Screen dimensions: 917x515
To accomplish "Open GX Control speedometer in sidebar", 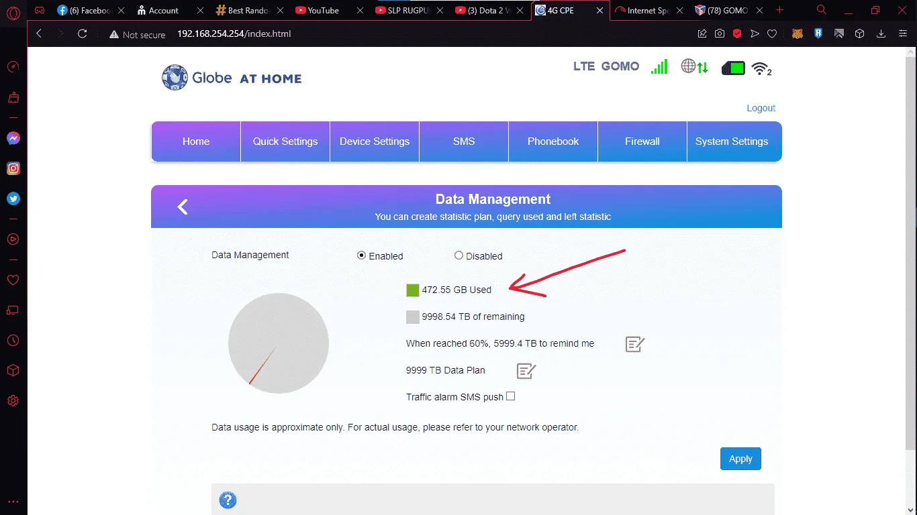I will [x=13, y=66].
